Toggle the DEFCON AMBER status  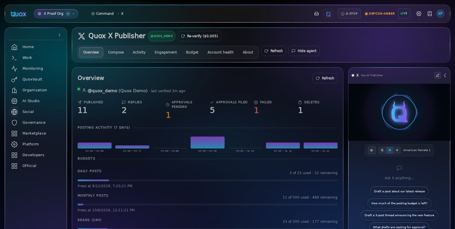380,14
